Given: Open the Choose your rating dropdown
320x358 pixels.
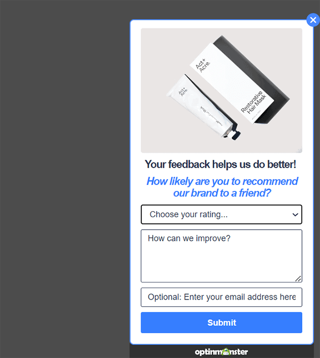Looking at the screenshot, I should tap(221, 214).
